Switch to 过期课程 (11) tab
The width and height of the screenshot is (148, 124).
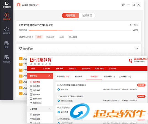click(x=125, y=76)
